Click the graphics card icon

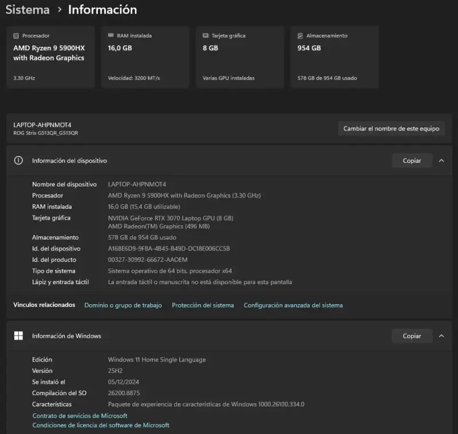click(206, 35)
